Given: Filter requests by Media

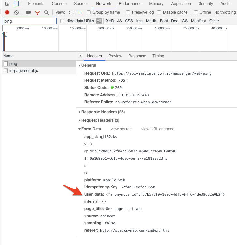Looking at the screenshot, I should (x=151, y=21).
